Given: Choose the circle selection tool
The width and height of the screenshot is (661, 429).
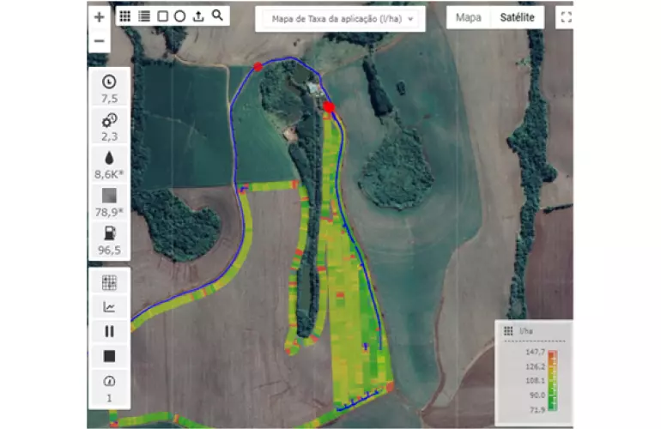Looking at the screenshot, I should pos(179,15).
